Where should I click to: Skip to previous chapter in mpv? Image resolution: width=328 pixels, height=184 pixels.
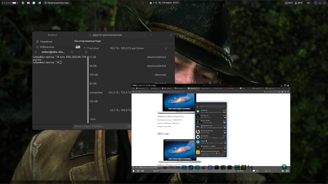pyautogui.click(x=138, y=171)
